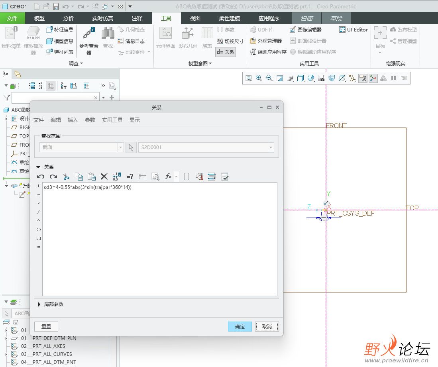Open Image Editor (图像编辑器)
The image size is (438, 367).
(x=306, y=29)
